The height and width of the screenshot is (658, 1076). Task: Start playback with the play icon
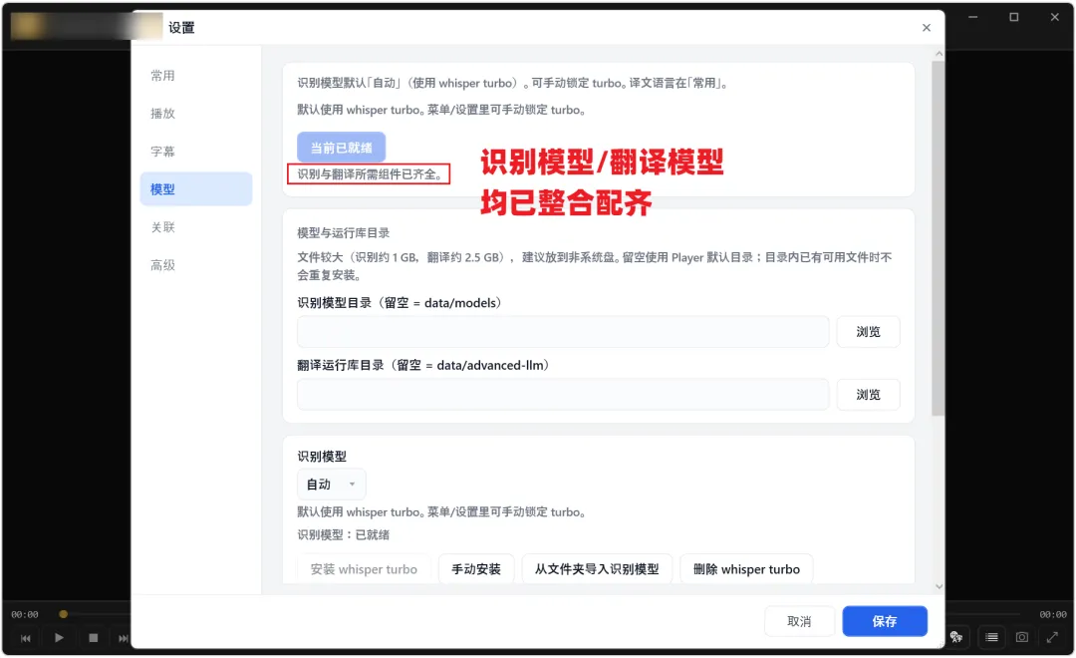(59, 638)
